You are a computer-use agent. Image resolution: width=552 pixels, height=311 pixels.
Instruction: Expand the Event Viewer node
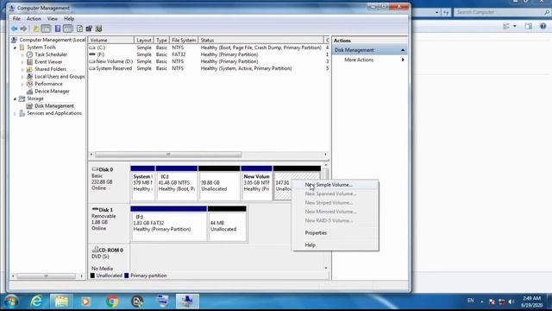[22, 62]
